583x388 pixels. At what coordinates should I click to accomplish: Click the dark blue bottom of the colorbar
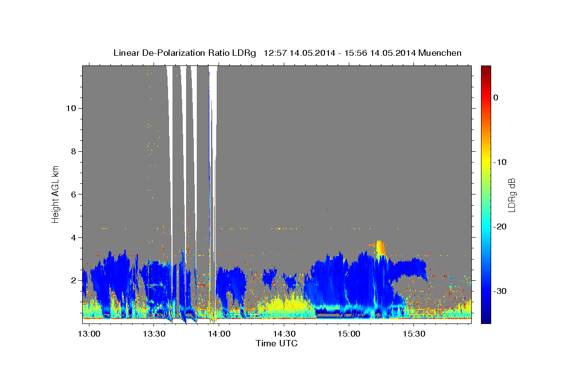click(x=486, y=318)
